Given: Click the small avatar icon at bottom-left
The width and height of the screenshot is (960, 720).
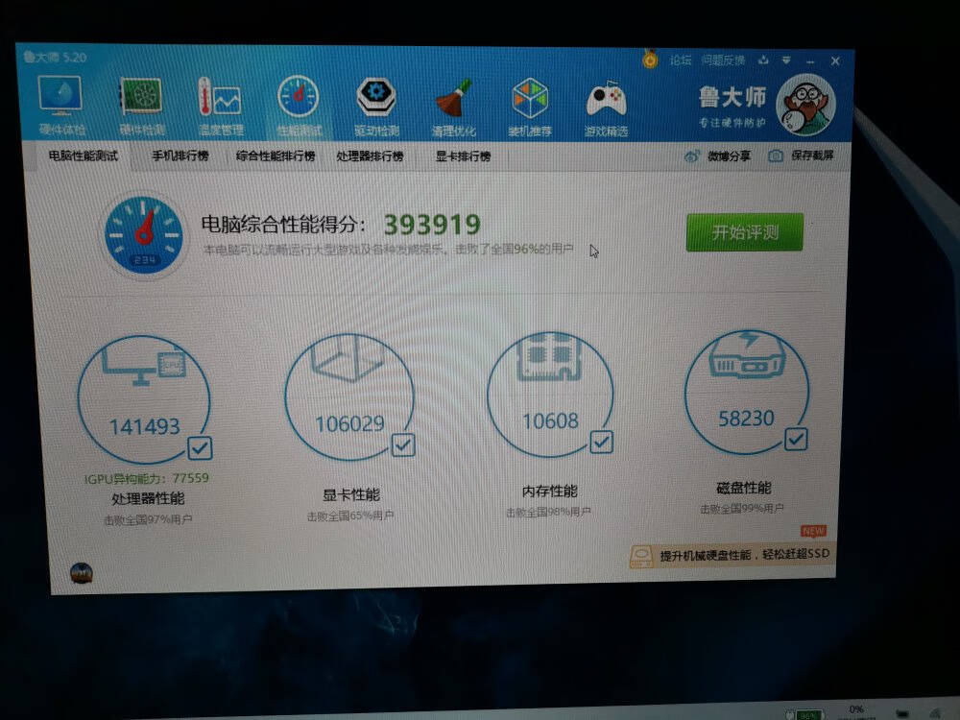Looking at the screenshot, I should pos(81,573).
